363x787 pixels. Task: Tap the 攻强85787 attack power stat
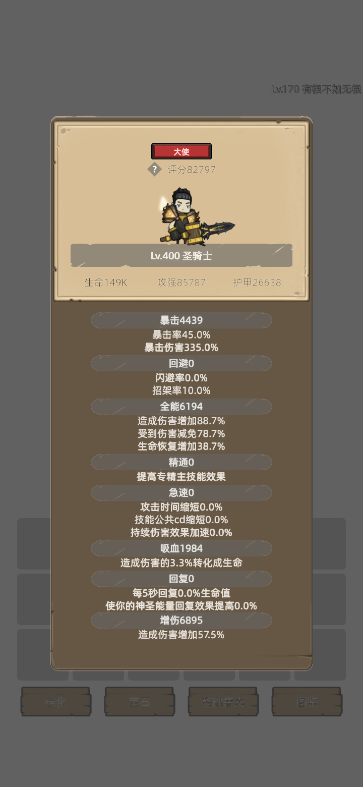pos(181,283)
